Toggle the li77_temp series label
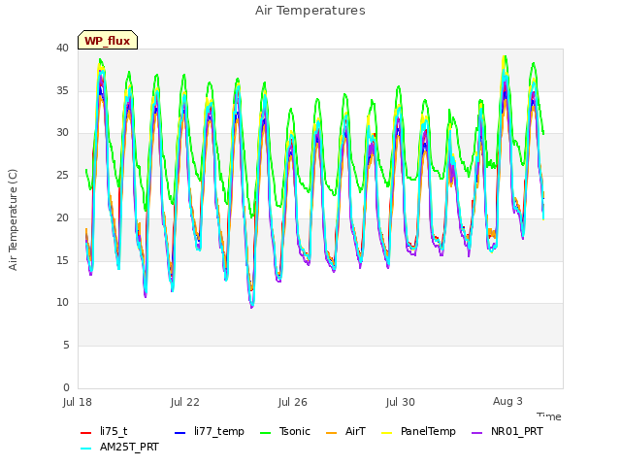The width and height of the screenshot is (621, 466). [219, 431]
